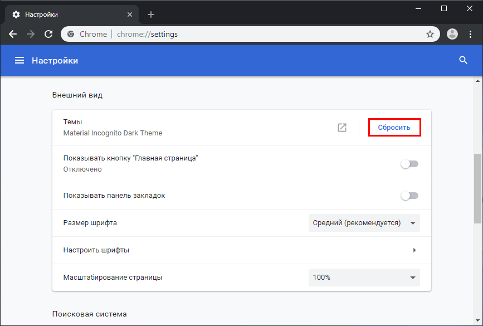
Task: Click the Внешний вид section heading
Action: coord(77,95)
